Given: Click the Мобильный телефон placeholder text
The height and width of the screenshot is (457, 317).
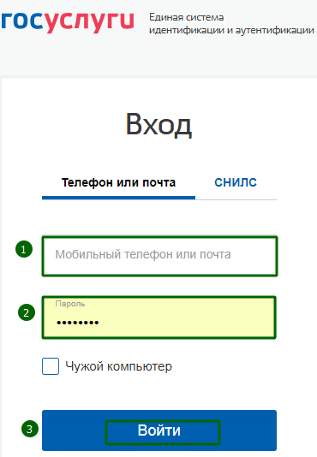Looking at the screenshot, I should (143, 254).
